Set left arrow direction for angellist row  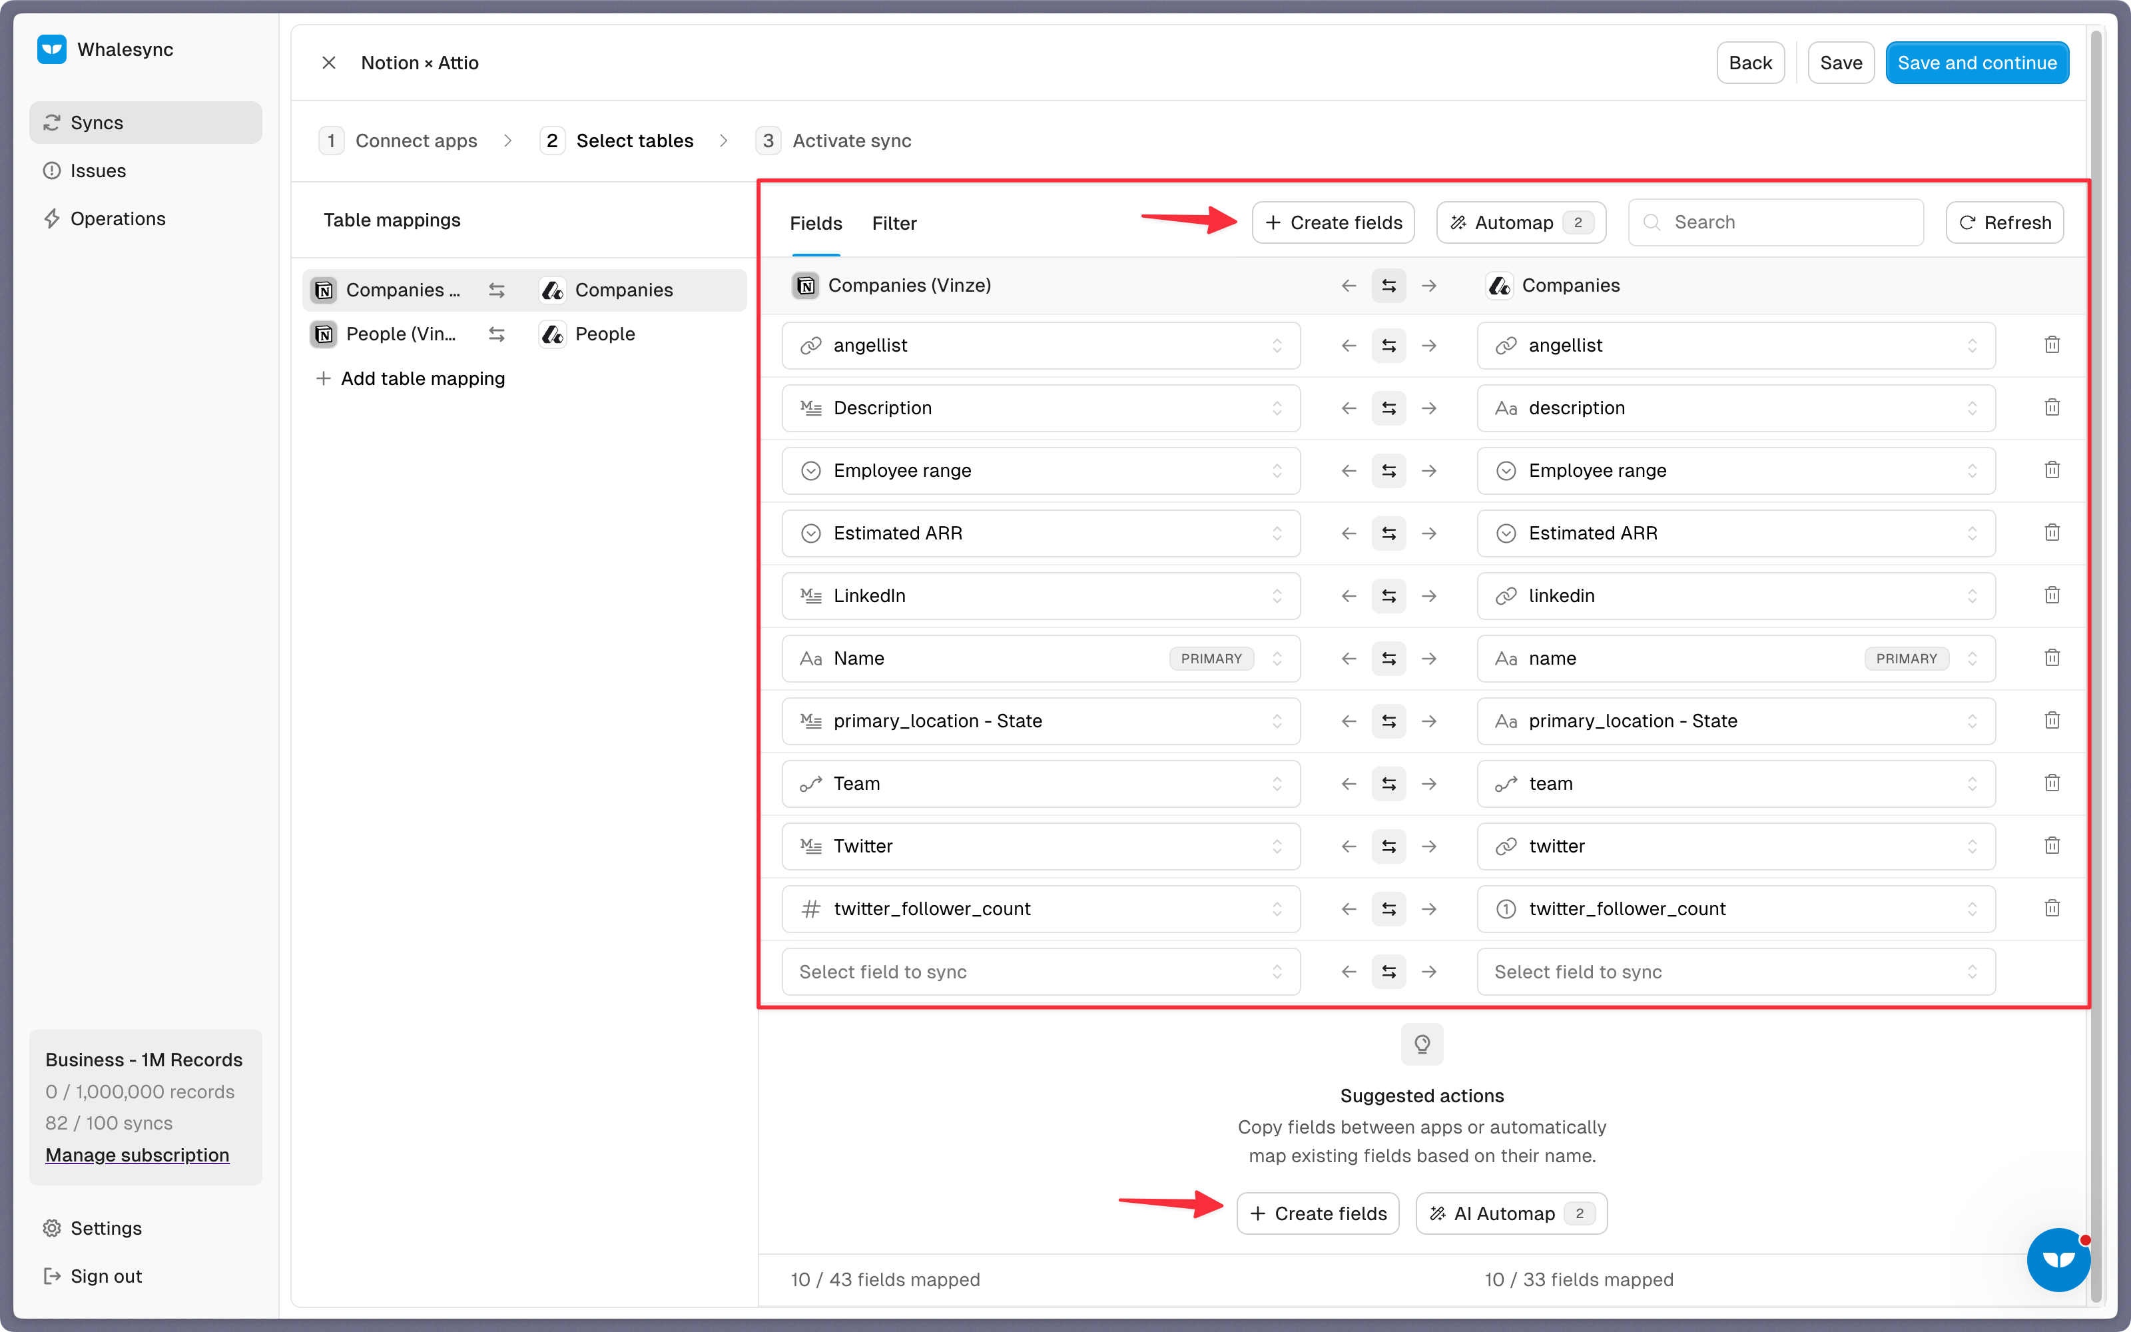pyautogui.click(x=1348, y=346)
